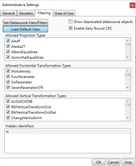This screenshot has width=136, height=166.
Task: Uncheck the SevenParameterCFR transformation
Action: 8,87
